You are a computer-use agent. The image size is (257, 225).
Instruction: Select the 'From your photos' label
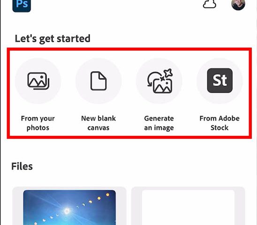[x=38, y=123]
